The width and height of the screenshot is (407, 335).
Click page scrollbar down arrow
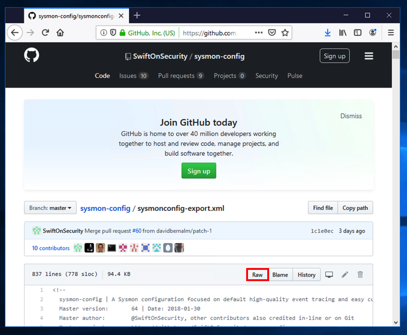point(396,322)
